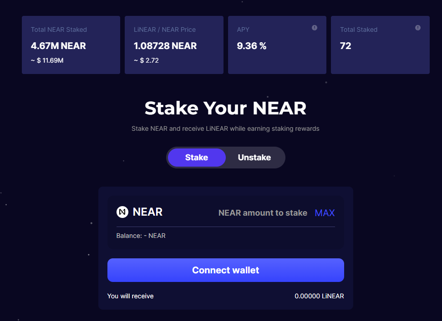This screenshot has width=442, height=321.
Task: Click the Stake Your NEAR heading
Action: coord(225,108)
